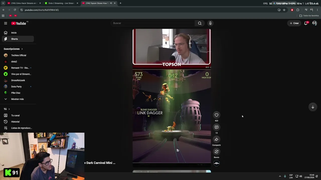Focus the Buscar search field
This screenshot has height=180, width=321.
(152, 23)
